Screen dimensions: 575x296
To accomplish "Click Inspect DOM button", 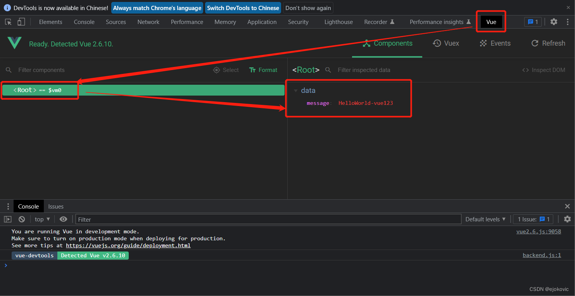I will [x=544, y=70].
